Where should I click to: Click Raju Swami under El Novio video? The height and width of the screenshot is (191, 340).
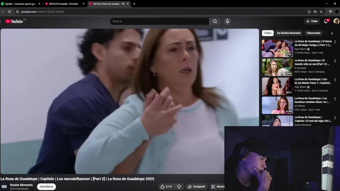(300, 49)
